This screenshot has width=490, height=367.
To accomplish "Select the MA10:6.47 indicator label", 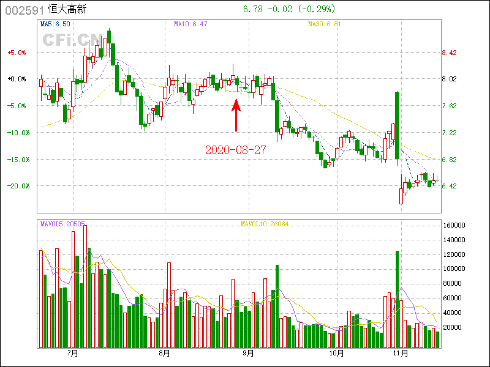I will [x=190, y=24].
